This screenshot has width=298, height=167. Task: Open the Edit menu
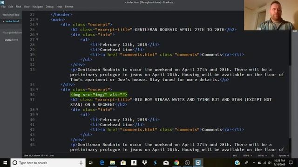coord(11,6)
